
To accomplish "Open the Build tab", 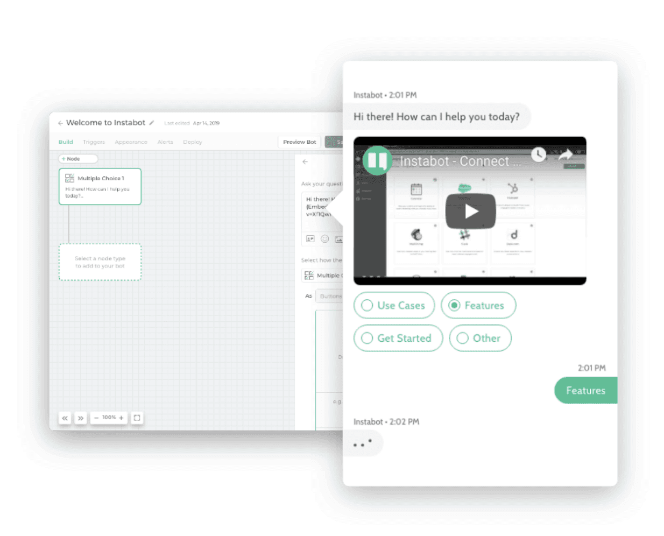I will 66,142.
